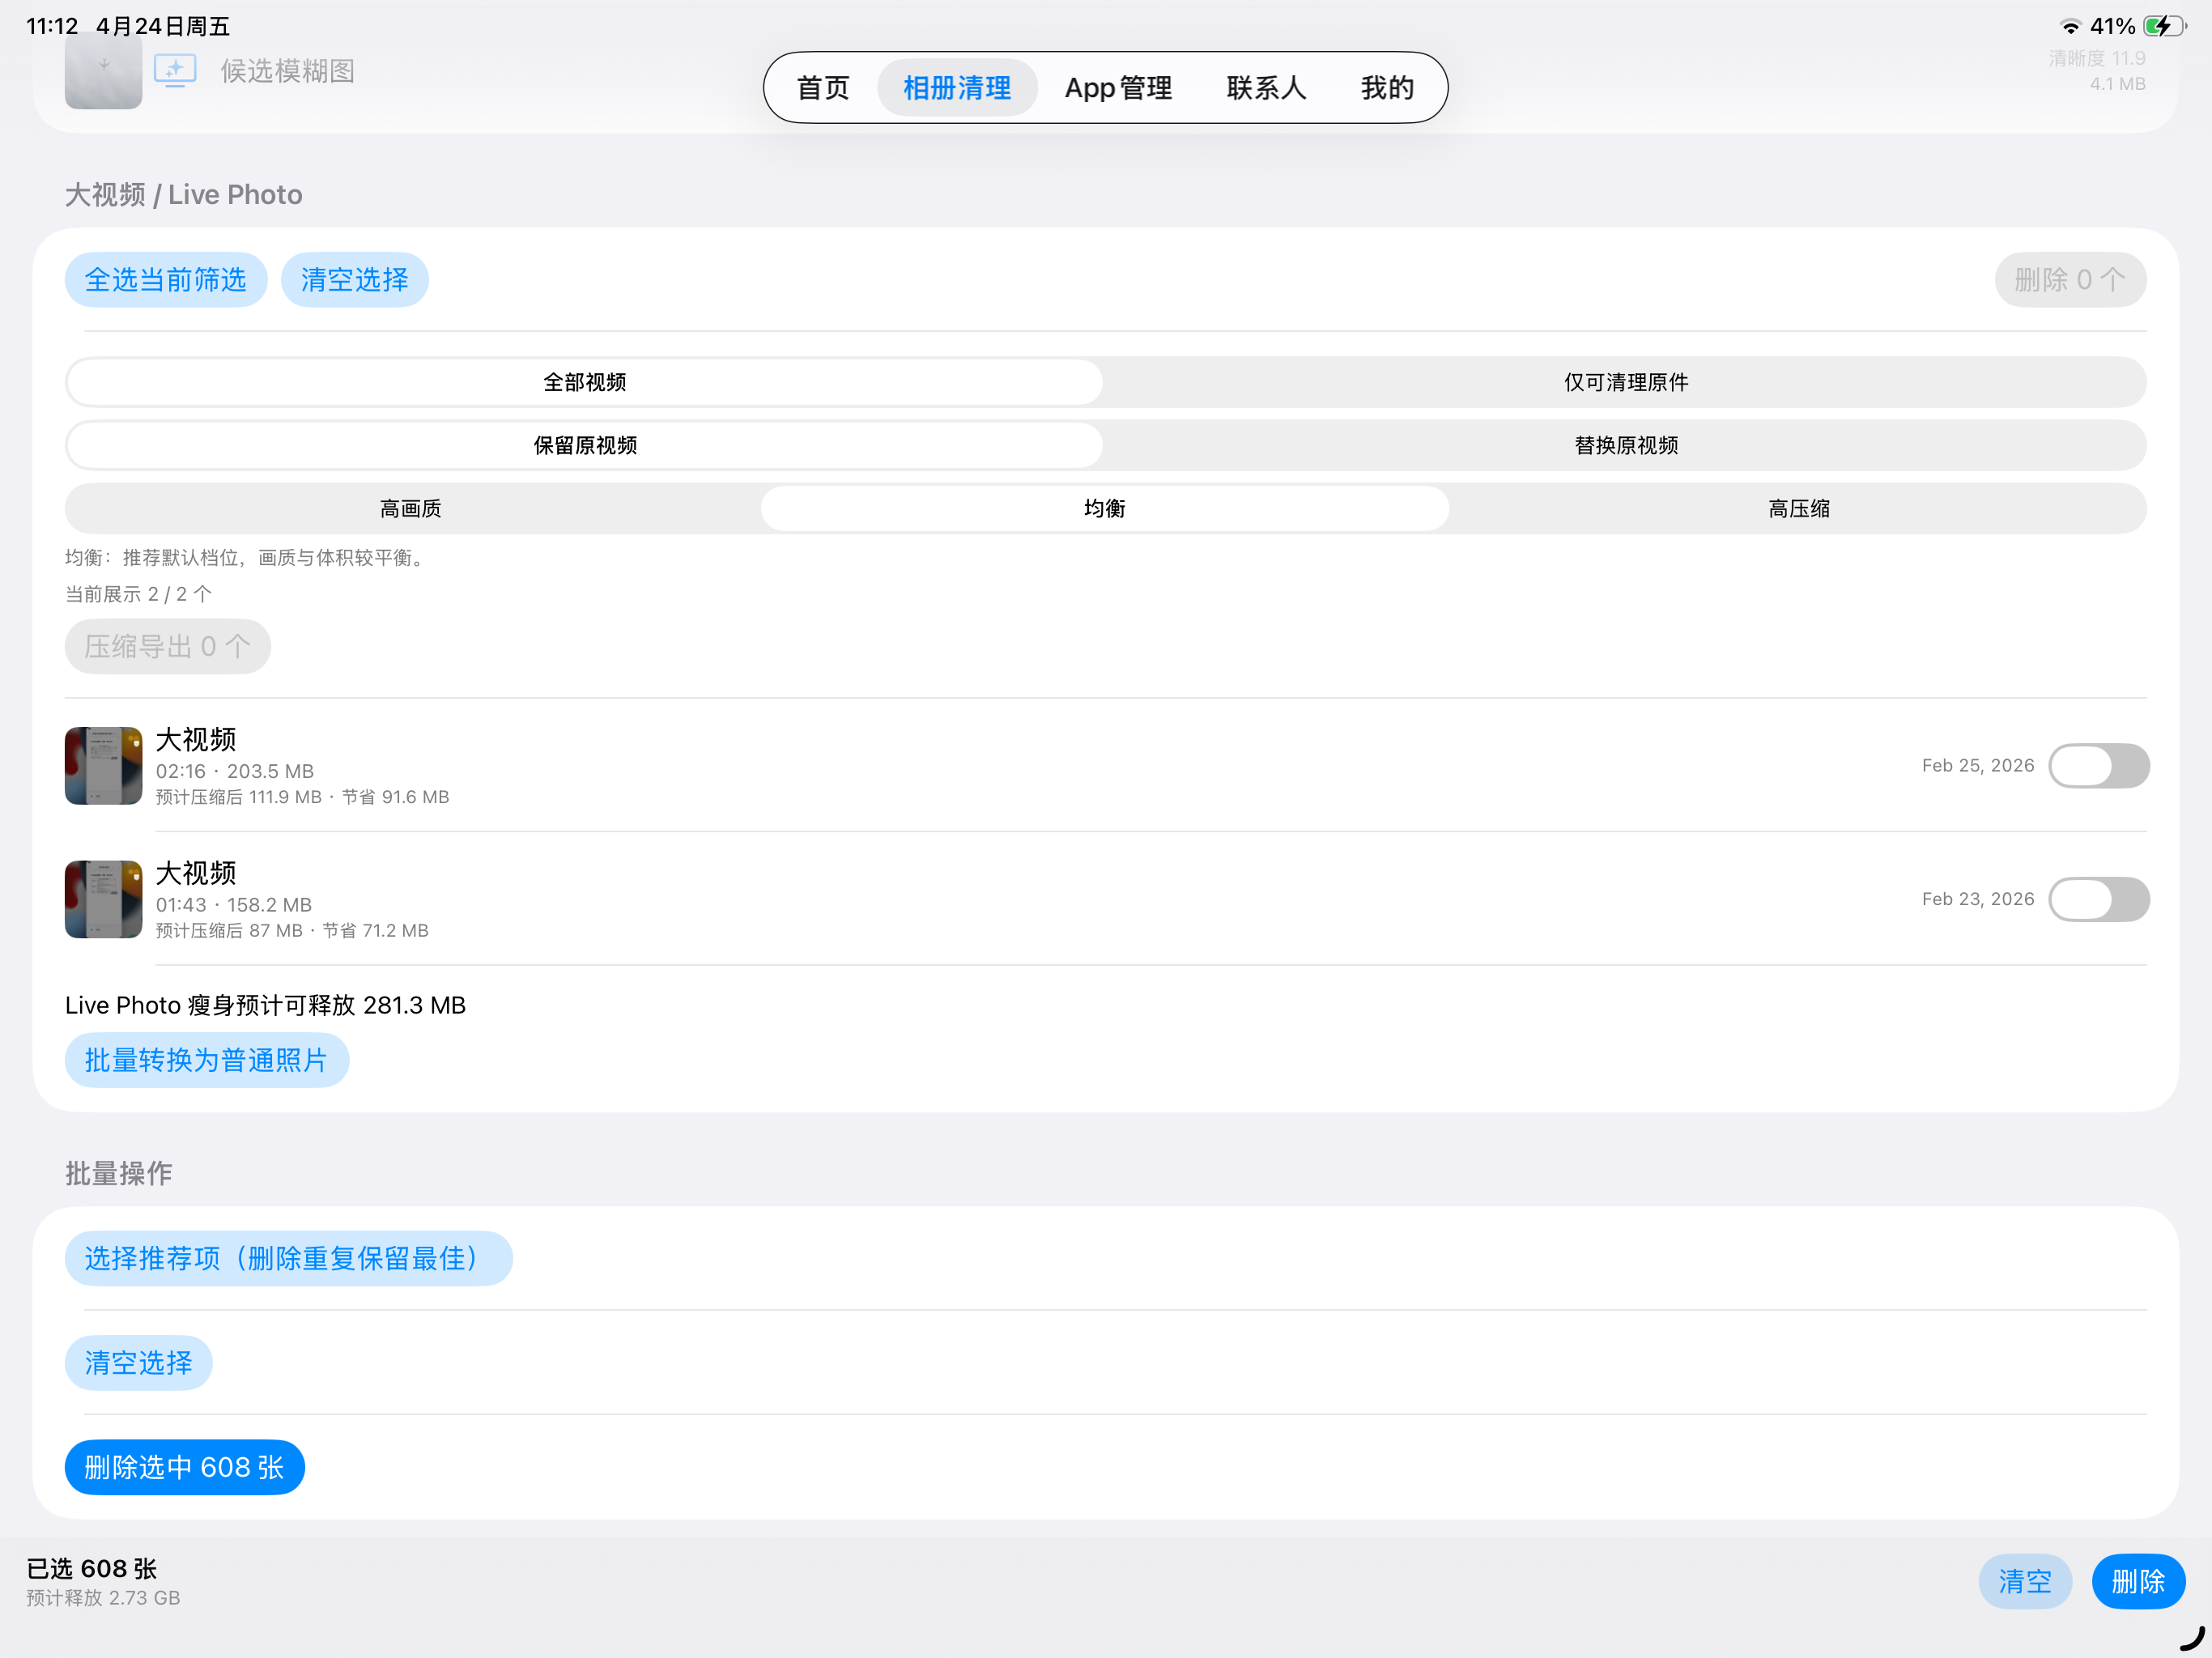Open the 158.2 MB video thumbnail
Viewport: 2212px width, 1658px height.
(x=103, y=900)
